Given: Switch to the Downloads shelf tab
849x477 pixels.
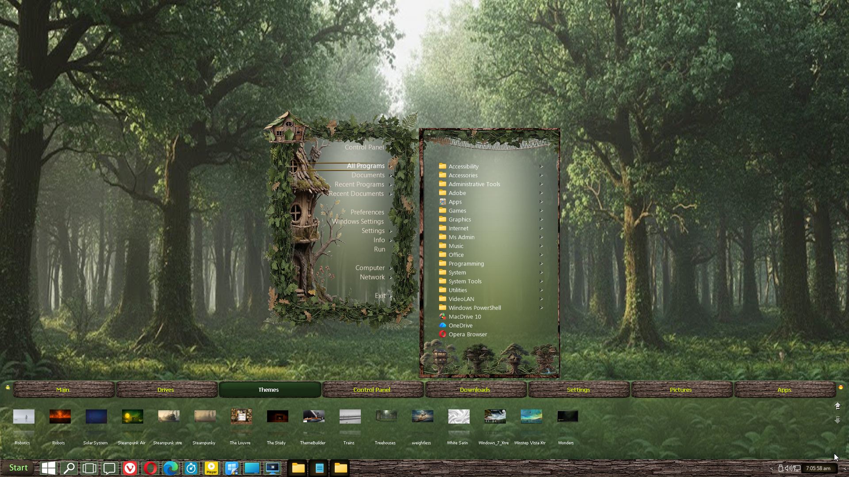Looking at the screenshot, I should 475,390.
